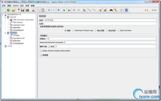Select the SQL方式 thread group
Screen dimensions: 161x101
click(x=13, y=17)
